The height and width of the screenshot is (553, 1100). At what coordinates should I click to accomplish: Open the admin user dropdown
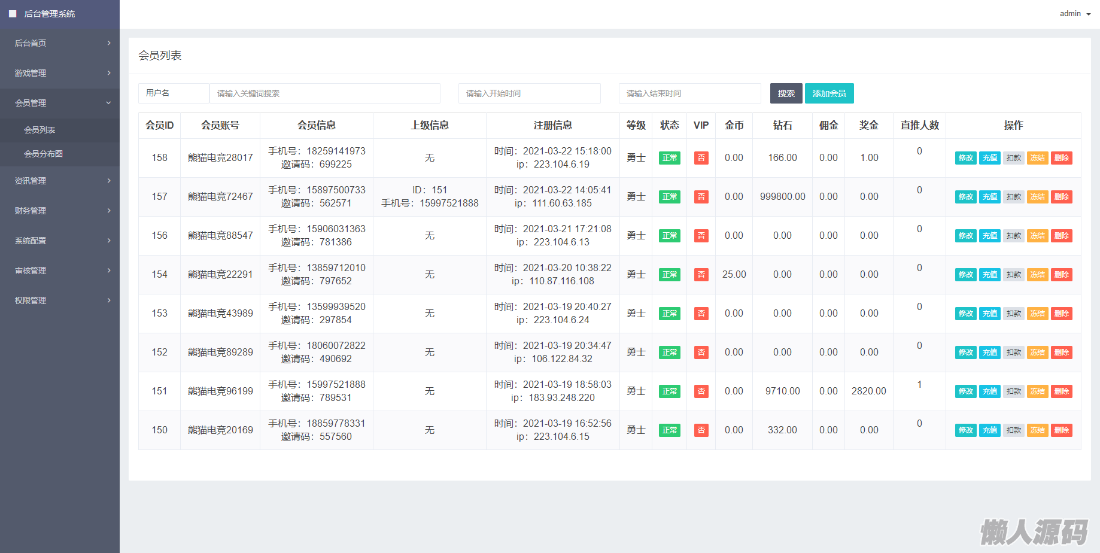click(x=1074, y=14)
